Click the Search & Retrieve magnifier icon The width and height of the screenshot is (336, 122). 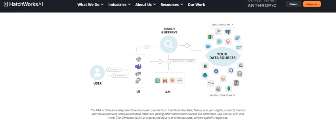click(169, 44)
